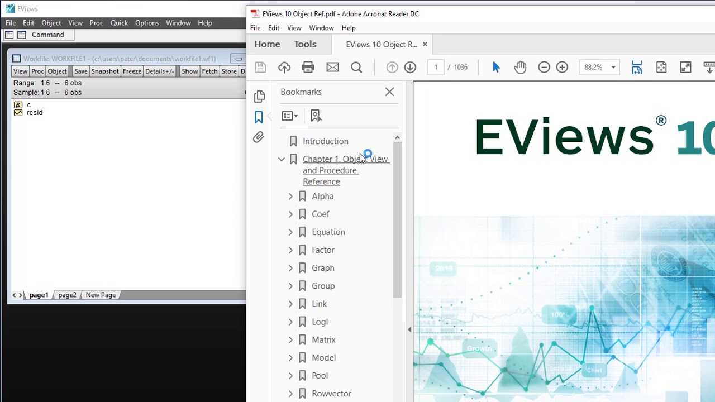Open Acrobat Window menu
Image resolution: width=715 pixels, height=402 pixels.
(321, 28)
